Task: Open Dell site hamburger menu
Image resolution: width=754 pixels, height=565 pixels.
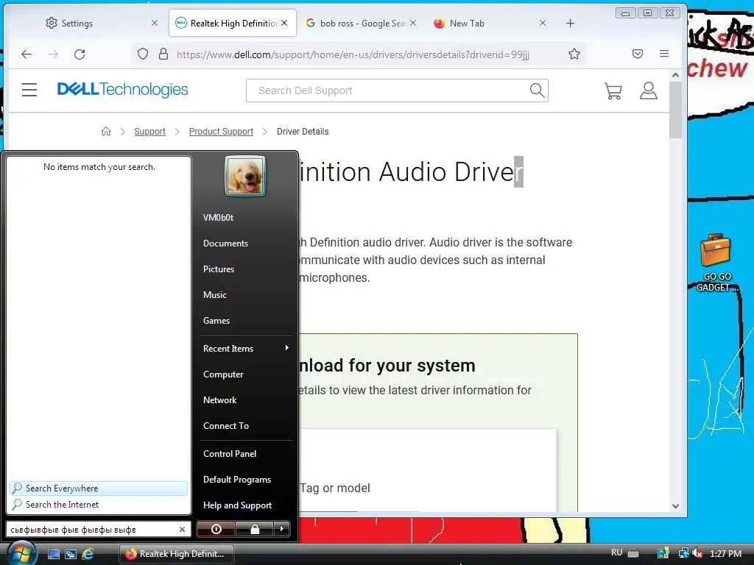Action: [x=29, y=90]
